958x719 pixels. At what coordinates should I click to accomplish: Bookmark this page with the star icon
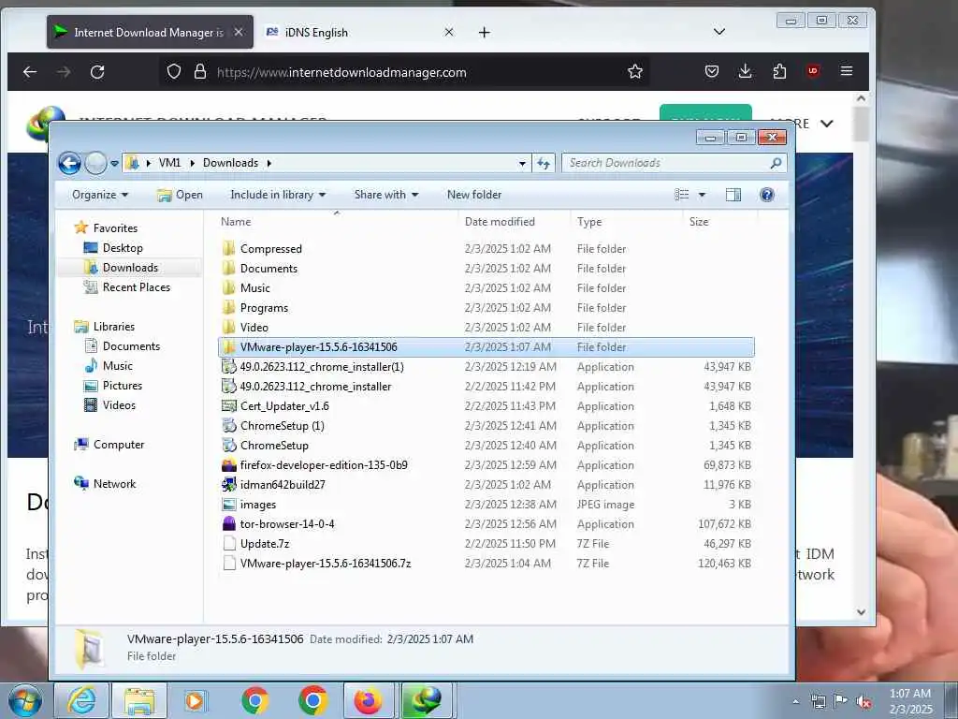[635, 71]
